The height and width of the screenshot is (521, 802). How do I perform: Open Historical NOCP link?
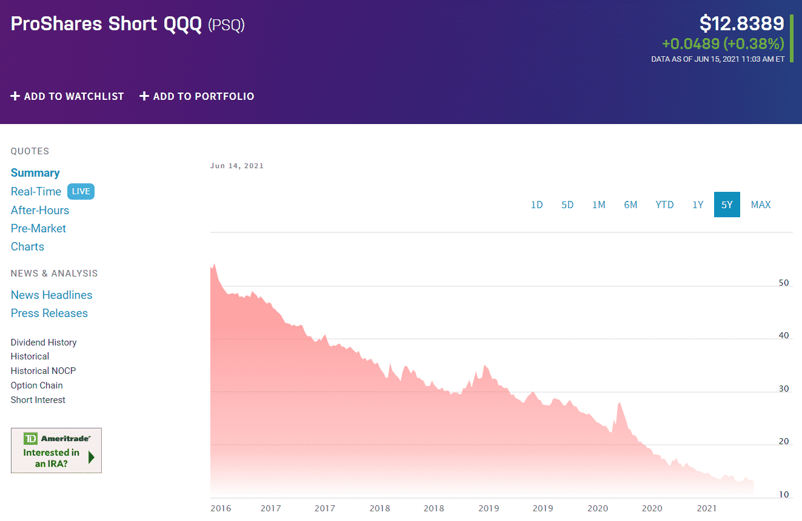(x=43, y=371)
